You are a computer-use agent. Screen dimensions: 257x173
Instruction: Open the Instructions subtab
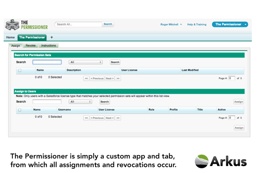pyautogui.click(x=49, y=46)
